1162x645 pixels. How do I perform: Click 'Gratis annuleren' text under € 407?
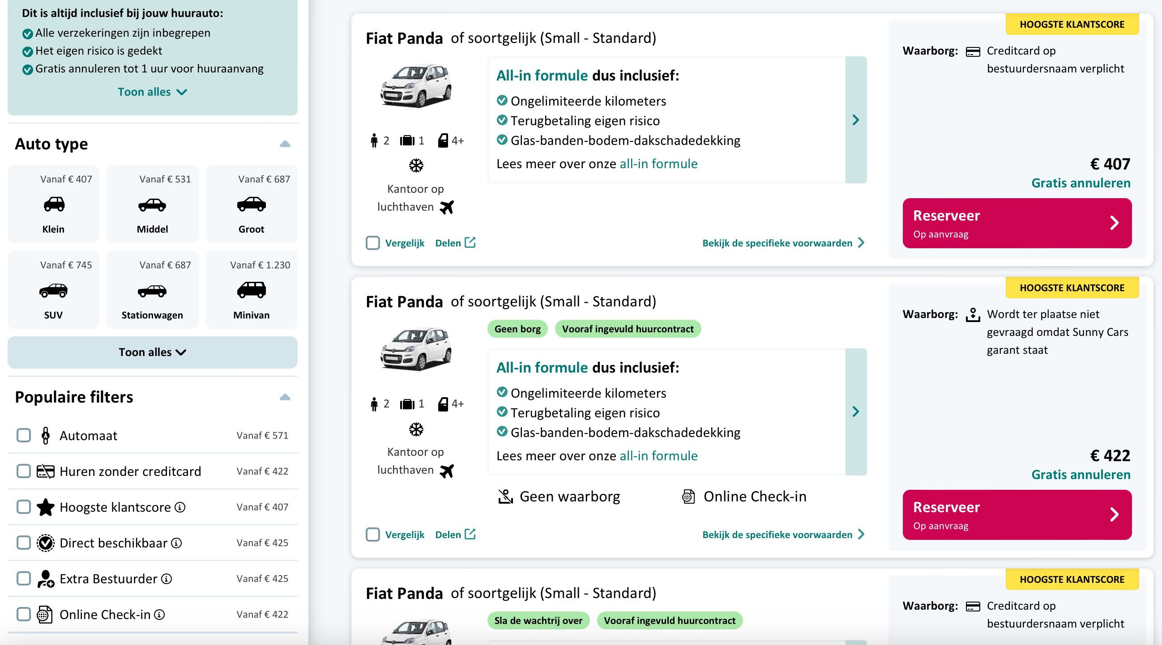(x=1081, y=183)
